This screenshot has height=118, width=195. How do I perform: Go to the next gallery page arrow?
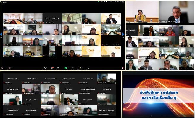(x=123, y=34)
